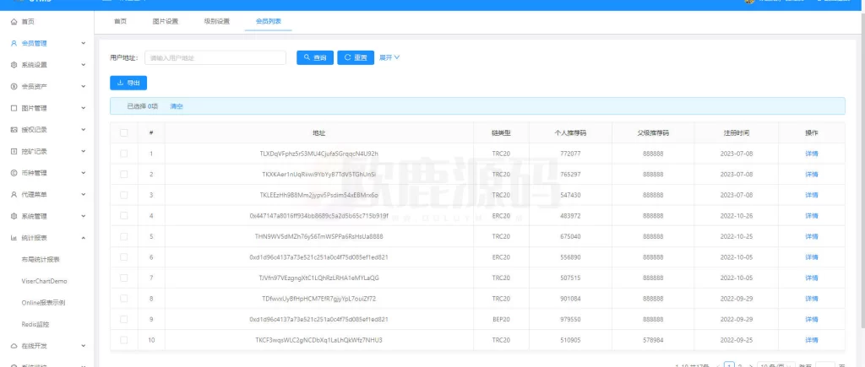Click 清空 to clear selection
Image resolution: width=865 pixels, height=367 pixels.
[177, 106]
